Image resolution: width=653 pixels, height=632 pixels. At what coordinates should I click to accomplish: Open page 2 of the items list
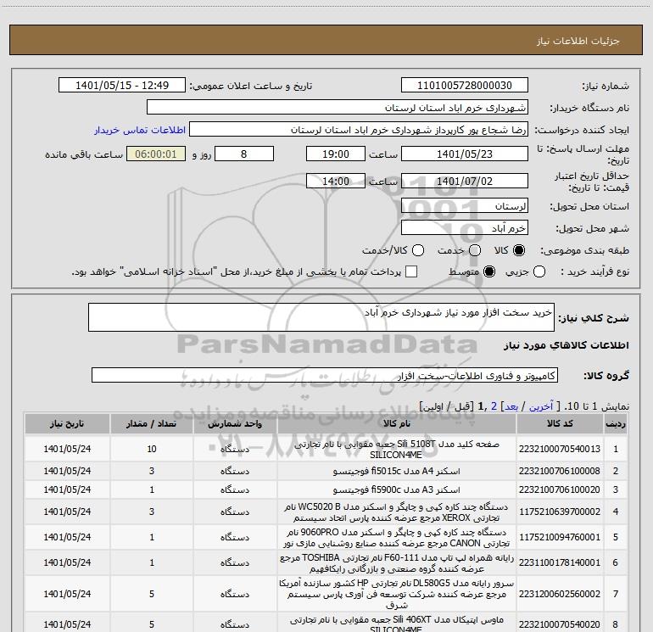coord(494,406)
